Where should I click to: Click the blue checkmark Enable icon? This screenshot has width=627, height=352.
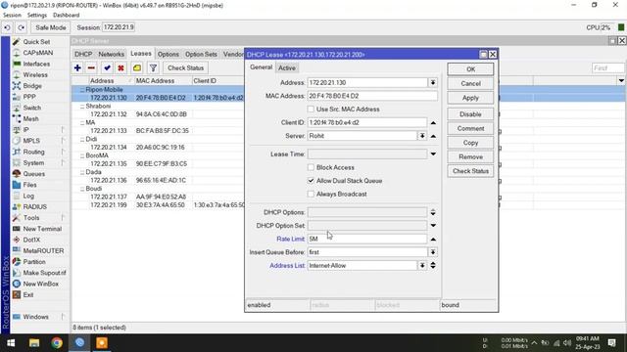point(107,67)
